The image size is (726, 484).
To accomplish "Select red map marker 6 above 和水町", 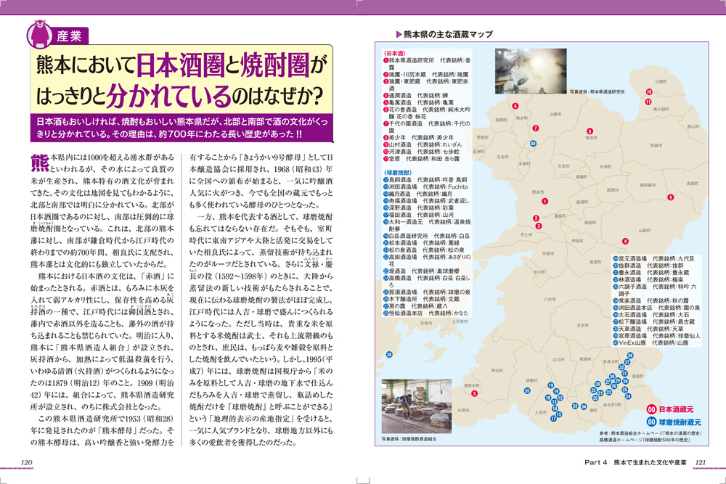I will pyautogui.click(x=515, y=106).
